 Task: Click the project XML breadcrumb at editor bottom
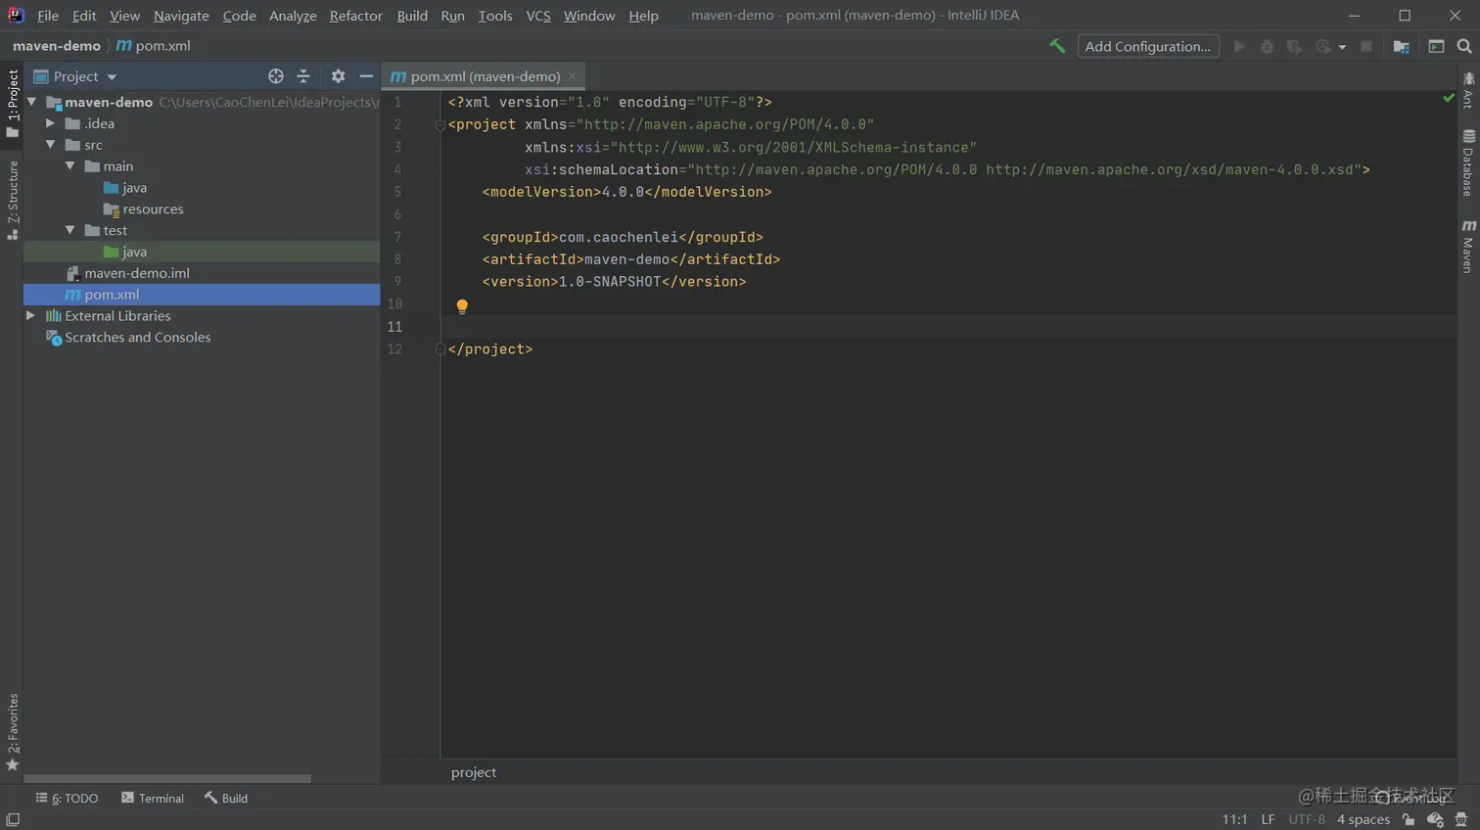coord(474,772)
